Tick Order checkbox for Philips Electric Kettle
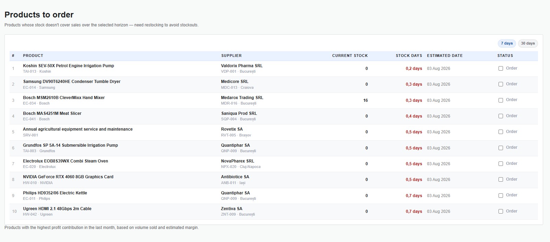The height and width of the screenshot is (242, 550). coord(501,196)
